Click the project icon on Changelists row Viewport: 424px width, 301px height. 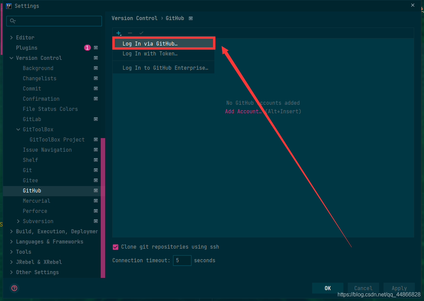pos(96,79)
